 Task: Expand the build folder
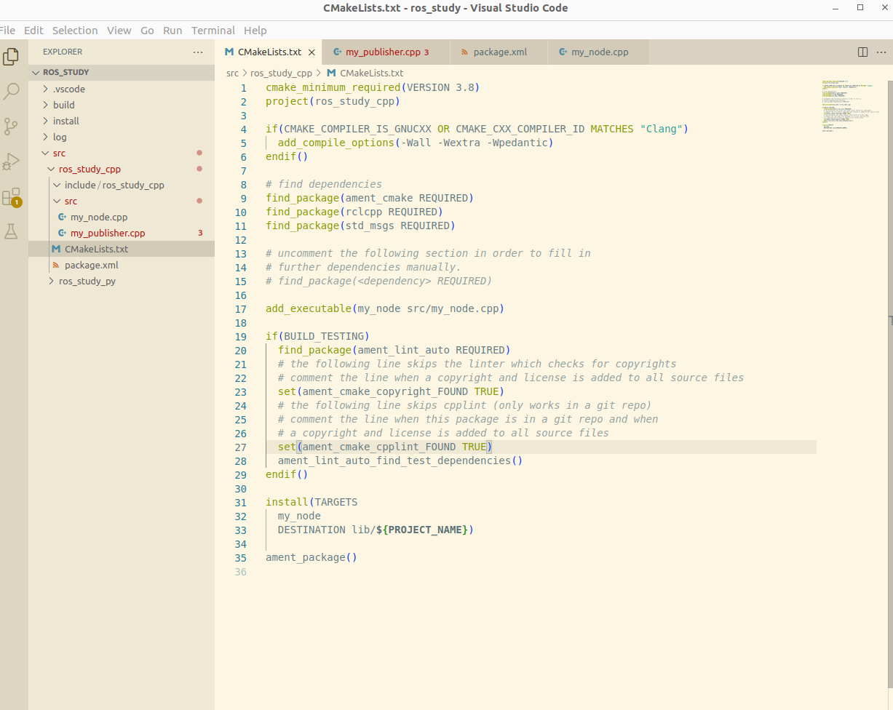tap(122, 105)
